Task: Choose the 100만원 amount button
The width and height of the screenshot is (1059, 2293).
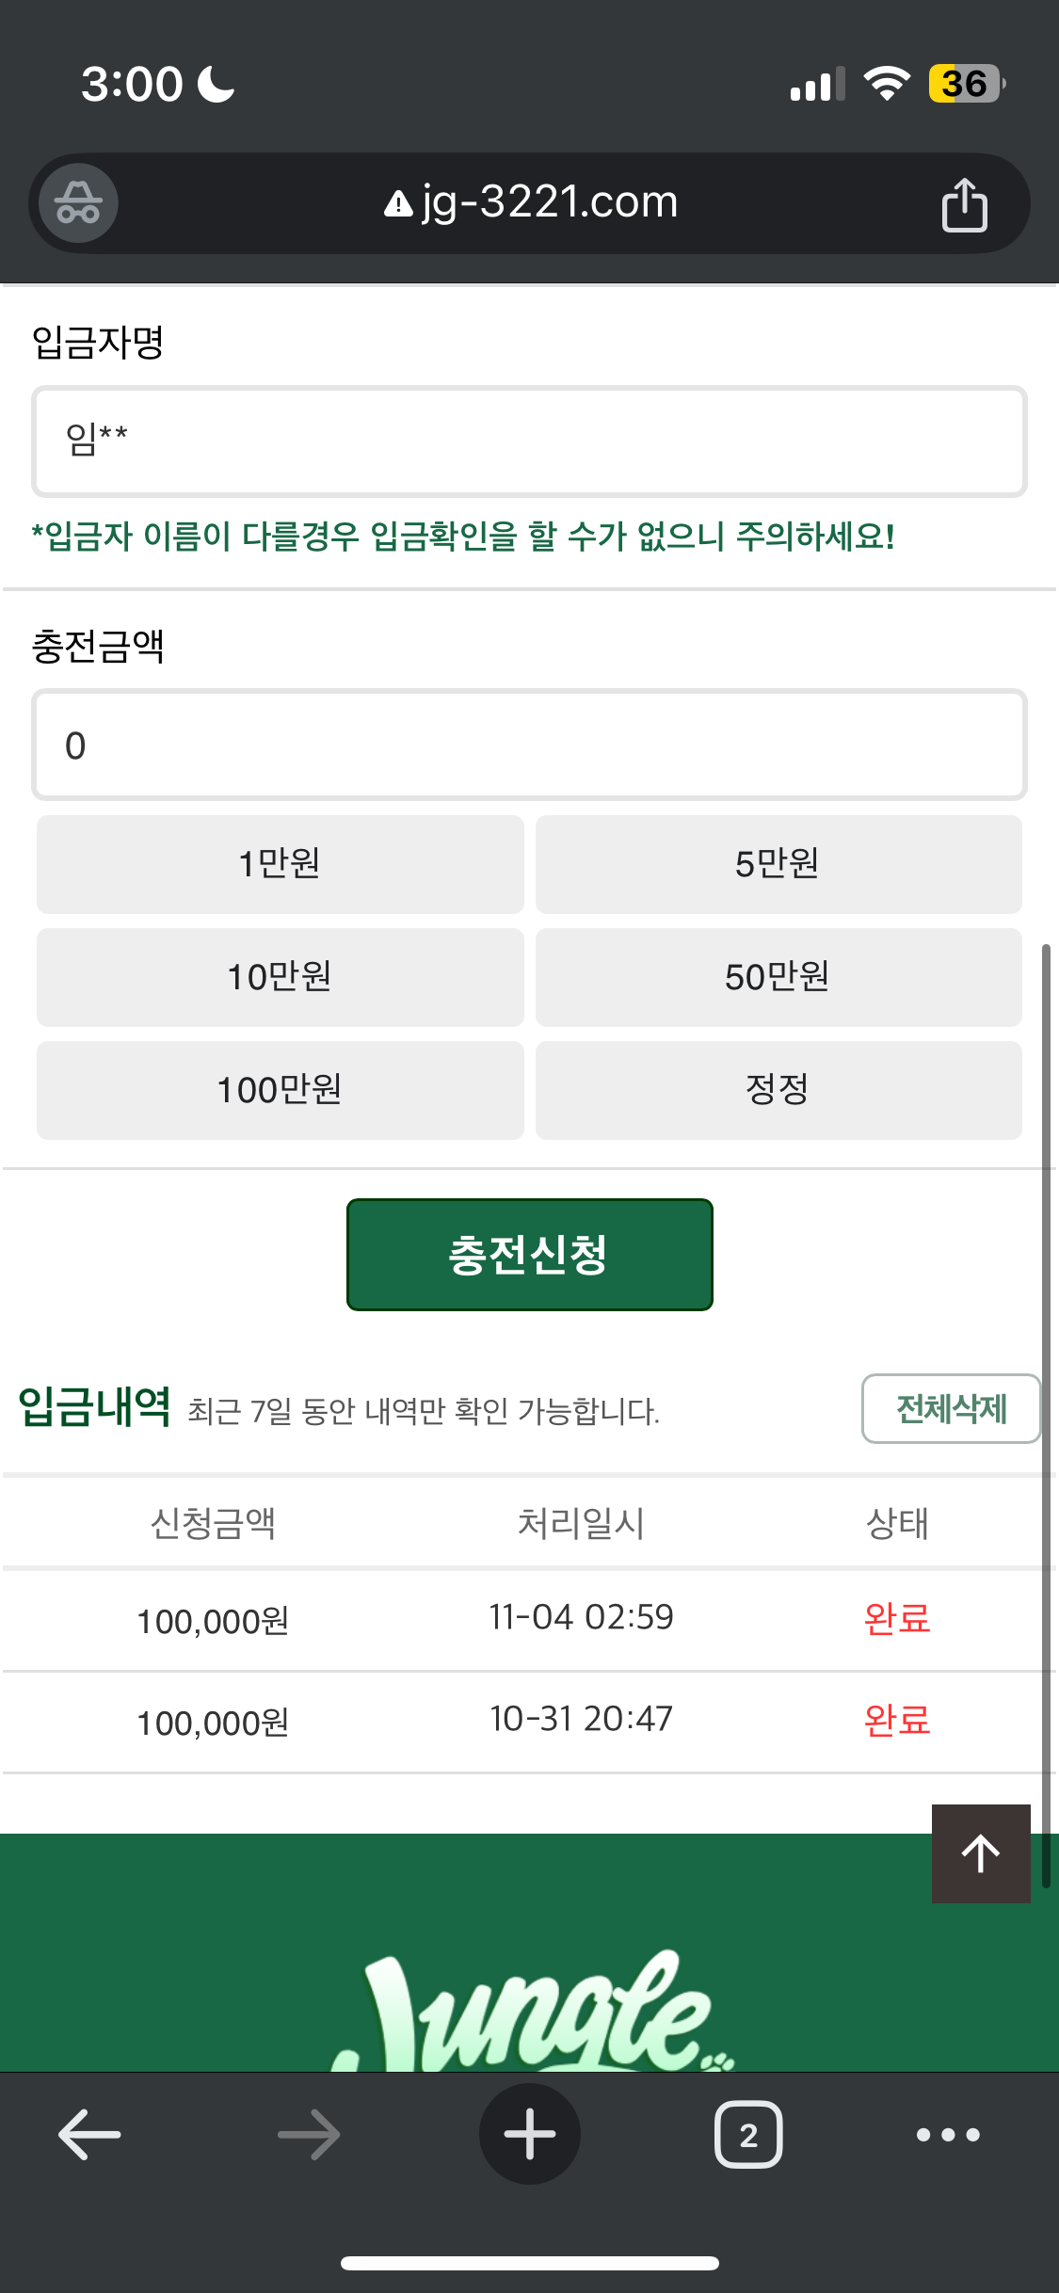Action: point(280,1090)
